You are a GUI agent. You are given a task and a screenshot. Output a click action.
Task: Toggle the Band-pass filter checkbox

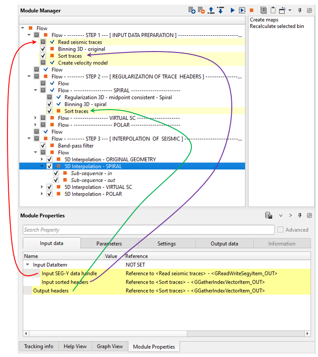click(43, 146)
